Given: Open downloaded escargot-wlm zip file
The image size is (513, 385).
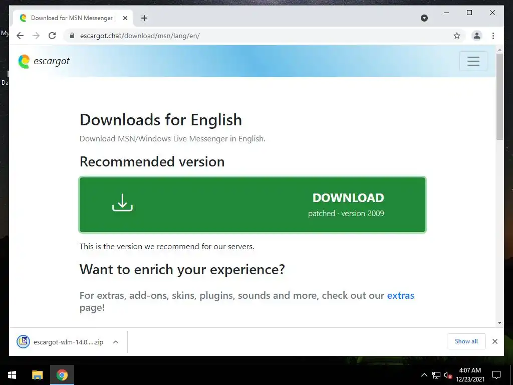Looking at the screenshot, I should click(61, 342).
